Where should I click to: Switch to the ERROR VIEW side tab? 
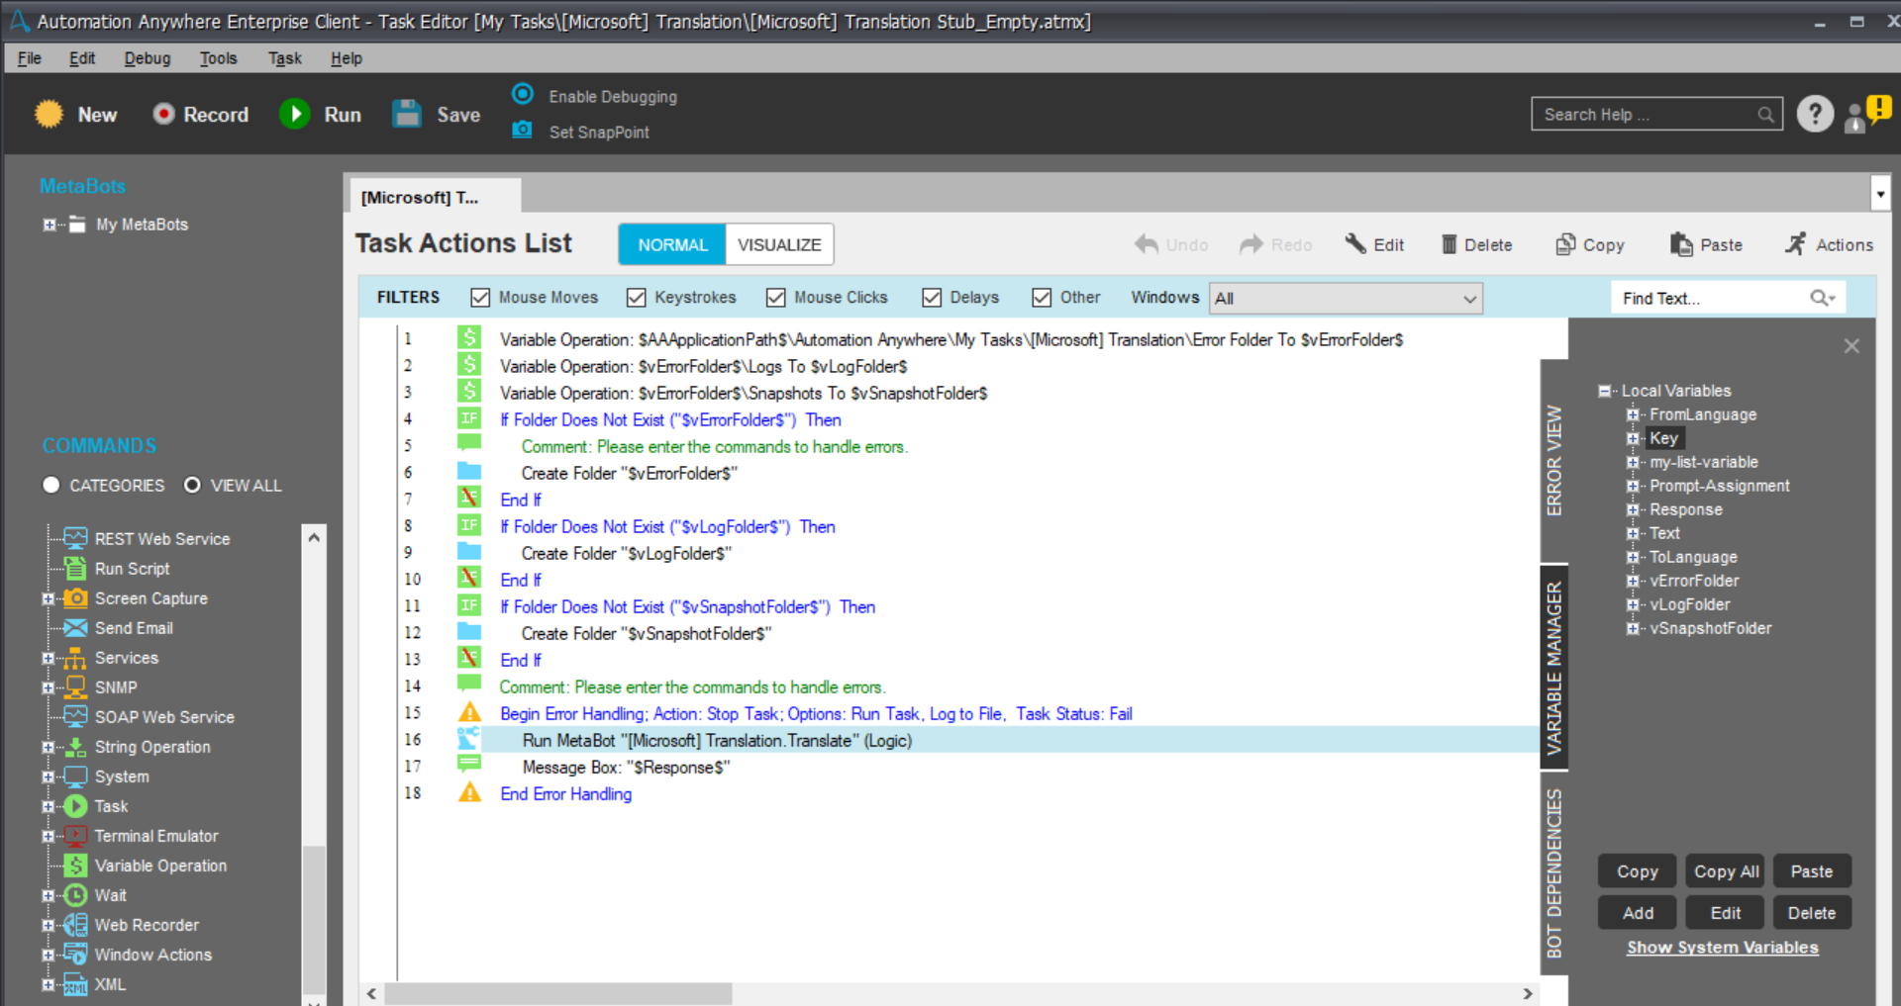coord(1554,460)
